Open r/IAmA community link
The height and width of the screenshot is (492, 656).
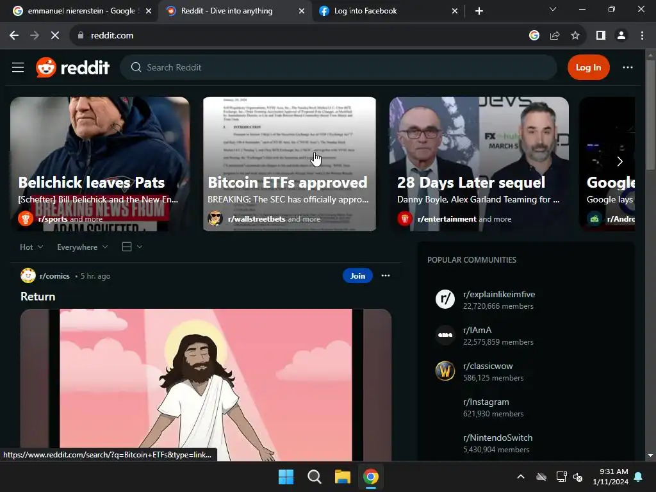coord(477,330)
